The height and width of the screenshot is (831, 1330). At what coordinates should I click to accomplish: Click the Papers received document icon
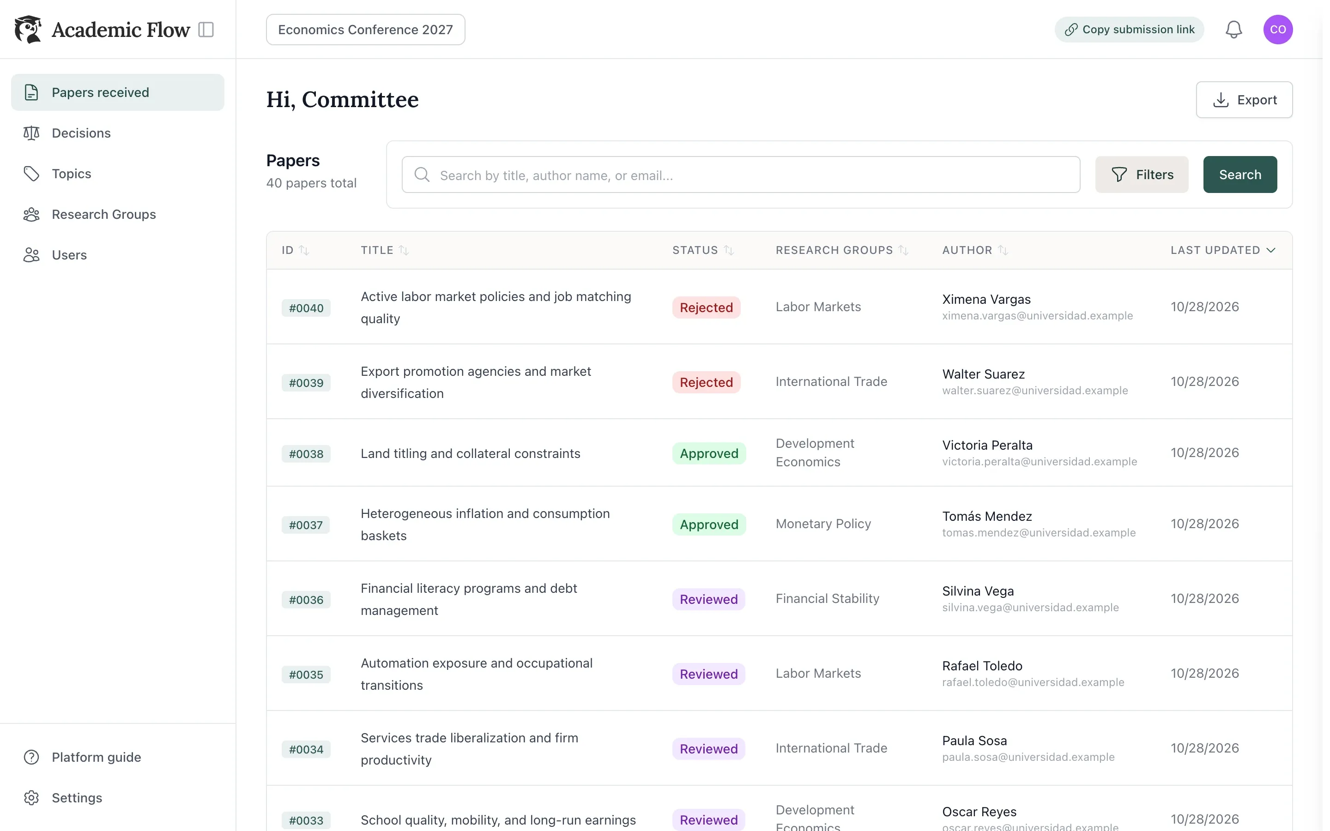coord(31,92)
